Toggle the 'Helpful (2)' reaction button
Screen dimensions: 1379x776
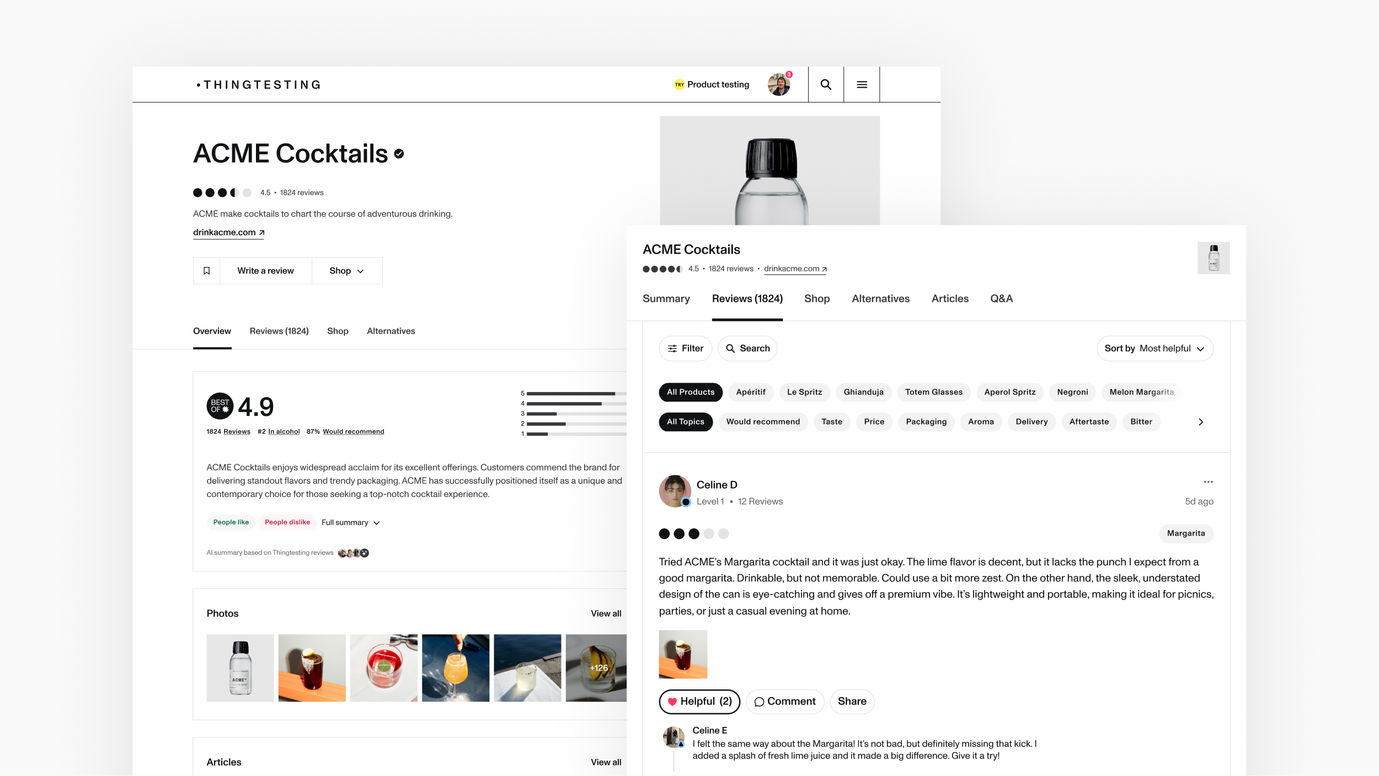(x=699, y=701)
